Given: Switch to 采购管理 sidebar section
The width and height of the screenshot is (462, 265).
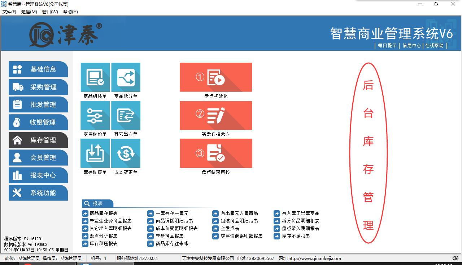Looking at the screenshot, I should [38, 87].
